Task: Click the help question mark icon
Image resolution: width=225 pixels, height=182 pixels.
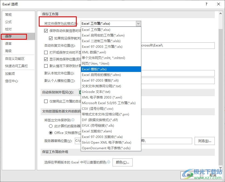Action: click(x=206, y=4)
